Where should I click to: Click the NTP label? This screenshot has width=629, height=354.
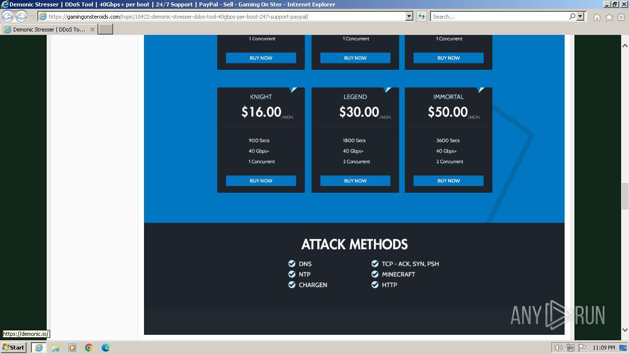click(305, 274)
